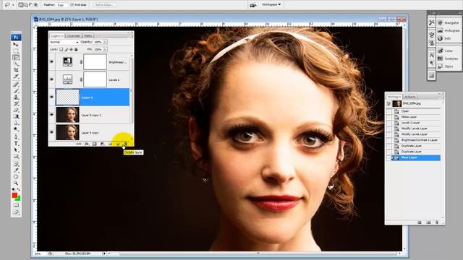Select the Move tool in toolbox
The height and width of the screenshot is (260, 463).
(16, 45)
